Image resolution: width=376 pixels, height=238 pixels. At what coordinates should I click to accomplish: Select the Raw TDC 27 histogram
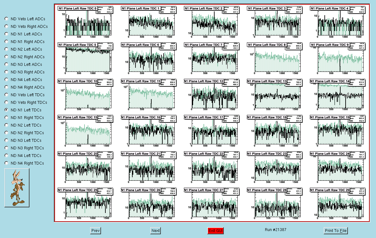[211, 204]
